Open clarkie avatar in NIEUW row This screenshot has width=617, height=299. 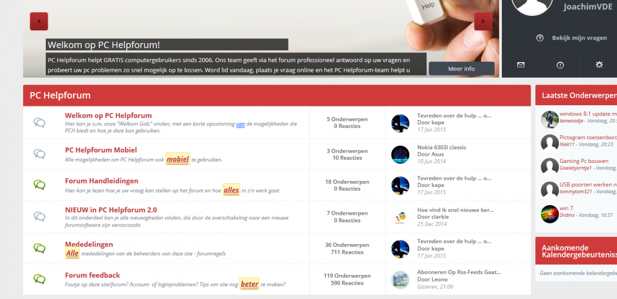tap(400, 217)
